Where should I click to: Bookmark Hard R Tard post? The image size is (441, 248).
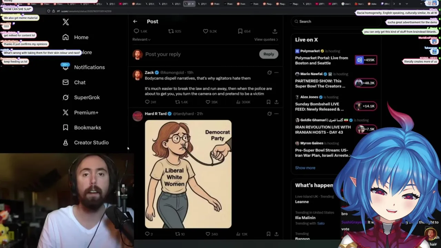click(x=268, y=234)
